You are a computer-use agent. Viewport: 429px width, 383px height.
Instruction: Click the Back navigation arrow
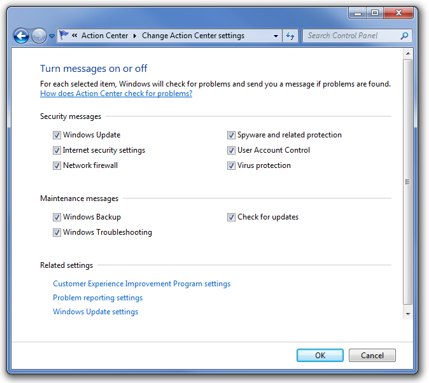(21, 36)
